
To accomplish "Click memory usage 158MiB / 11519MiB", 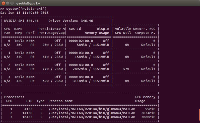I will [92, 57].
